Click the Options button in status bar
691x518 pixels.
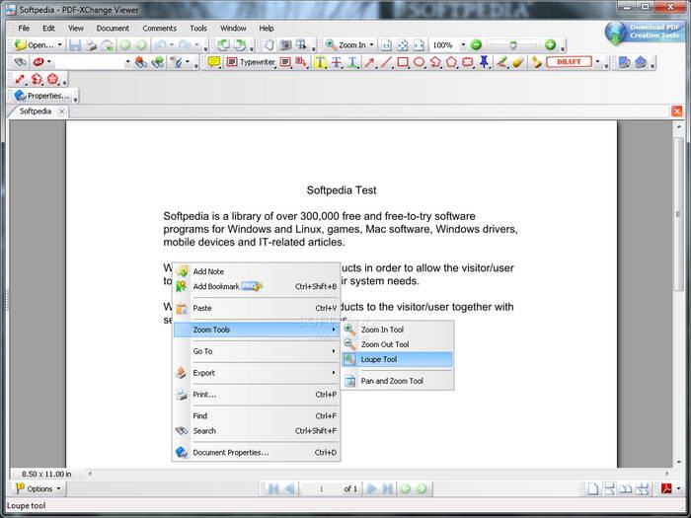38,488
